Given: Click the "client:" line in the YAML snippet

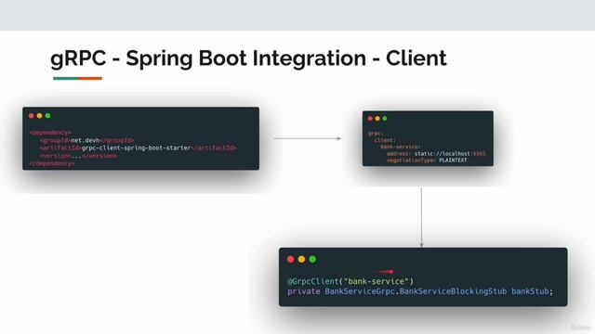Looking at the screenshot, I should click(385, 140).
